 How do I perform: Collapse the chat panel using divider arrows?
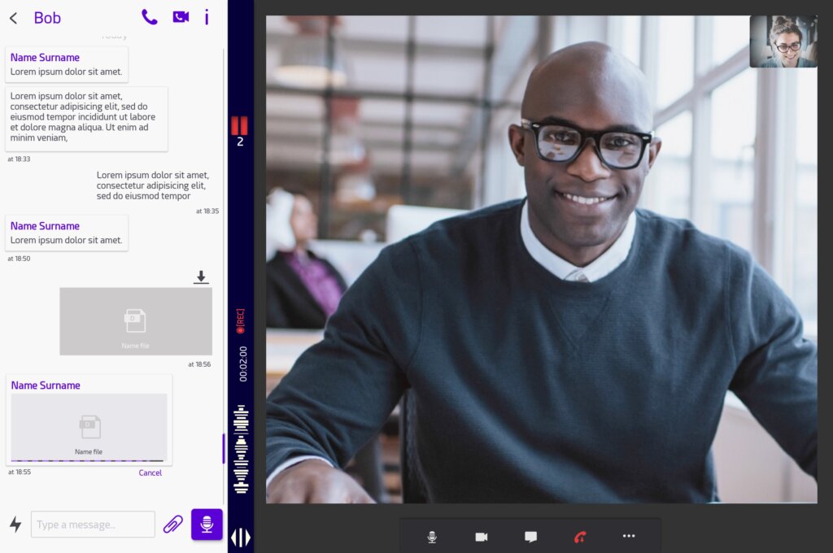[x=241, y=538]
